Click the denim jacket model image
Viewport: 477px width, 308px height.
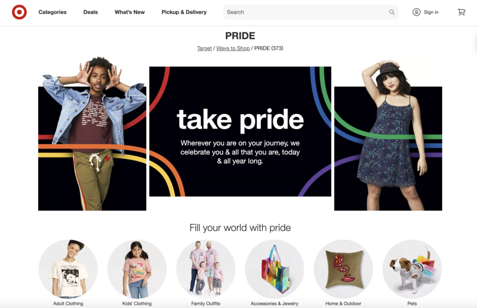click(x=92, y=134)
